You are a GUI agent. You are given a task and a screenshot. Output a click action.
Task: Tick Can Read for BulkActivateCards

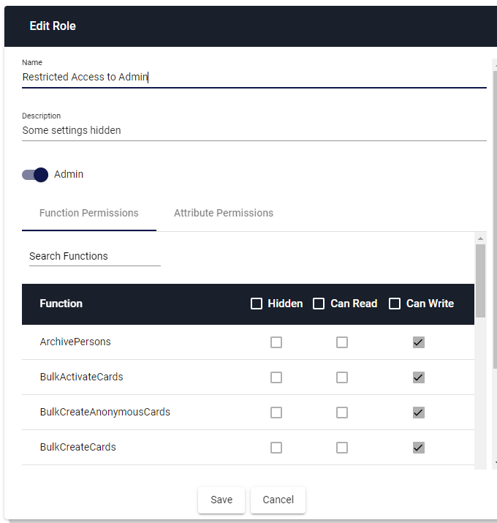(342, 377)
